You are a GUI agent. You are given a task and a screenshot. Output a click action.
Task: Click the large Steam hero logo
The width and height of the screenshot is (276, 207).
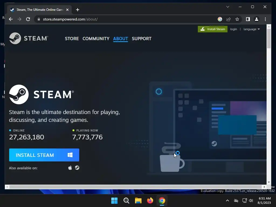[x=42, y=95]
